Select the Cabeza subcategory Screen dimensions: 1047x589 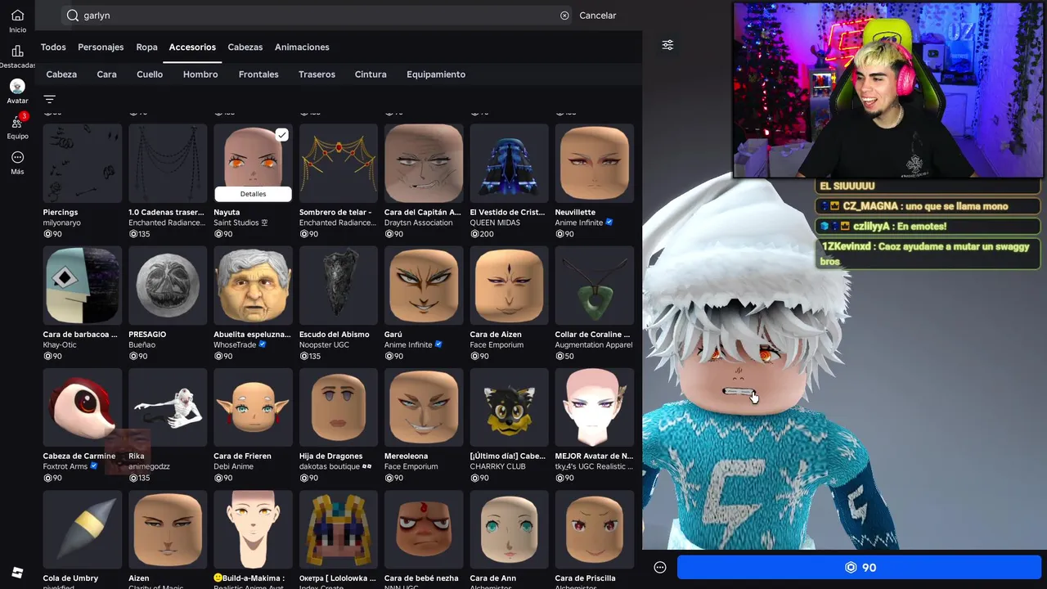pyautogui.click(x=61, y=74)
